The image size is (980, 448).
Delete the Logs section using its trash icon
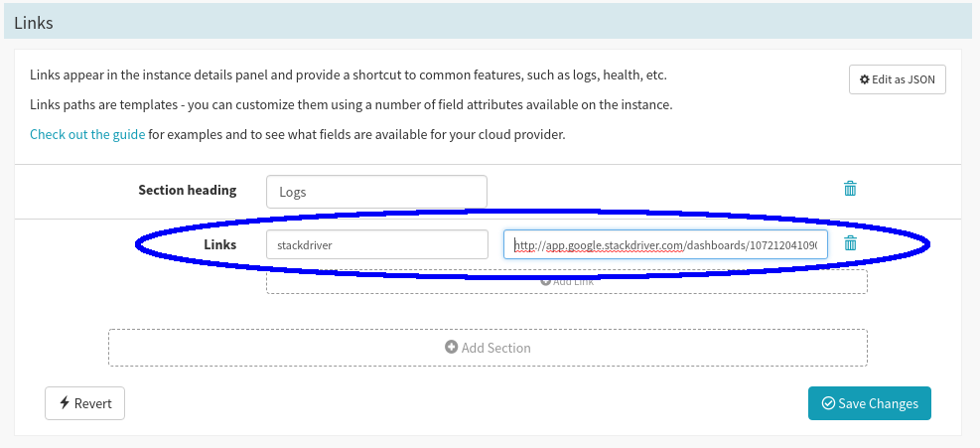point(850,188)
